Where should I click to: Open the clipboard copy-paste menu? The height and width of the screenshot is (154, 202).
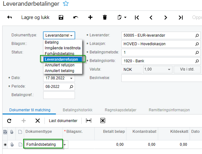(122, 17)
